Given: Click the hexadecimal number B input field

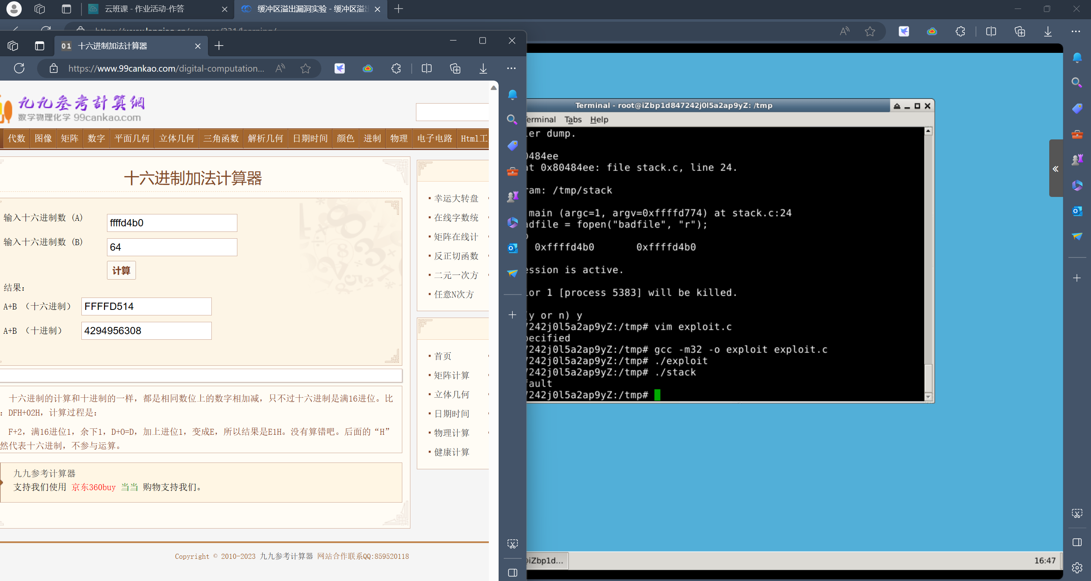Looking at the screenshot, I should point(172,247).
